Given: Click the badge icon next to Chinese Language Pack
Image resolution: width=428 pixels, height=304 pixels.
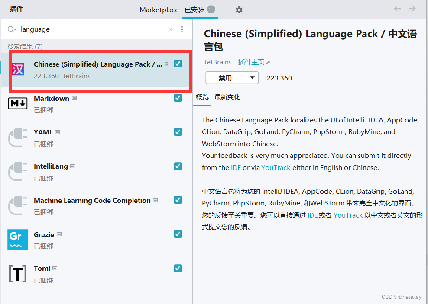Looking at the screenshot, I should (x=166, y=64).
